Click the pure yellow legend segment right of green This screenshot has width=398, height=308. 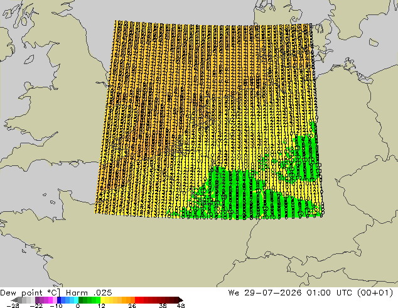102,300
